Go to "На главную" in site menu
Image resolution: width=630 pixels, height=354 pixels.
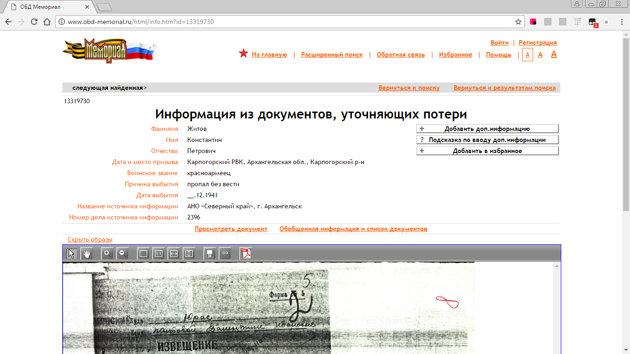coord(269,55)
